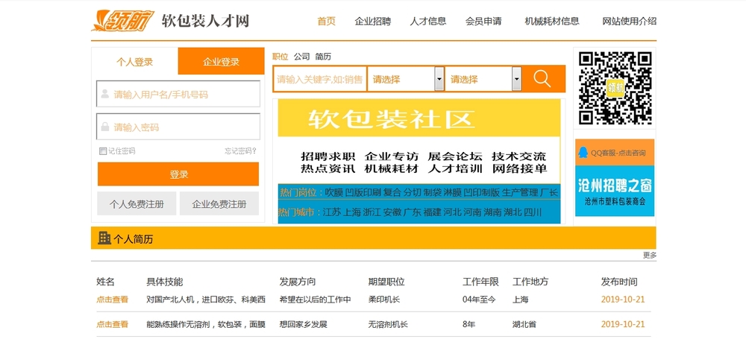
Task: Focus the password input field
Action: [178, 127]
